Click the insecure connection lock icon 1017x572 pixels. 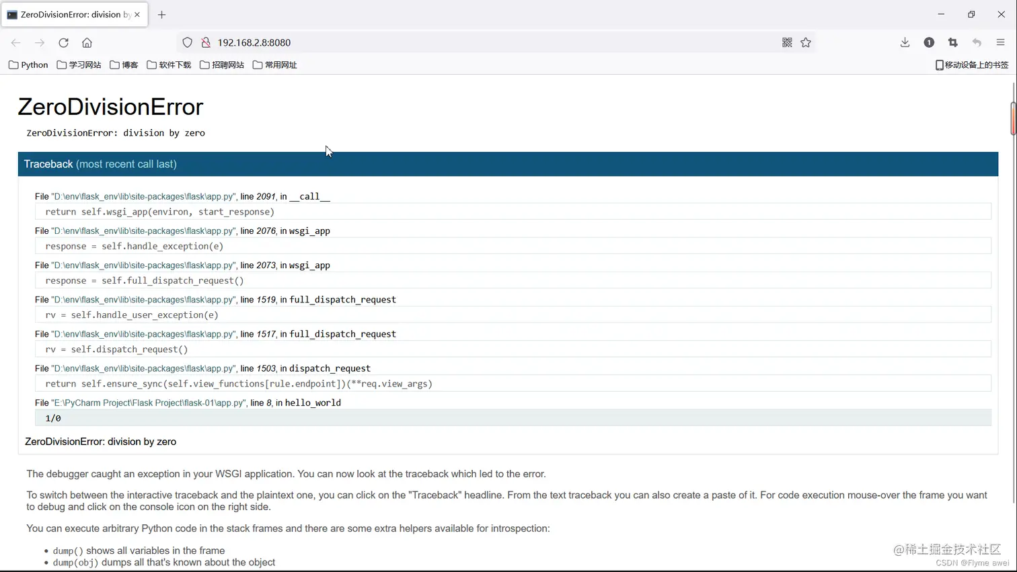pyautogui.click(x=206, y=42)
